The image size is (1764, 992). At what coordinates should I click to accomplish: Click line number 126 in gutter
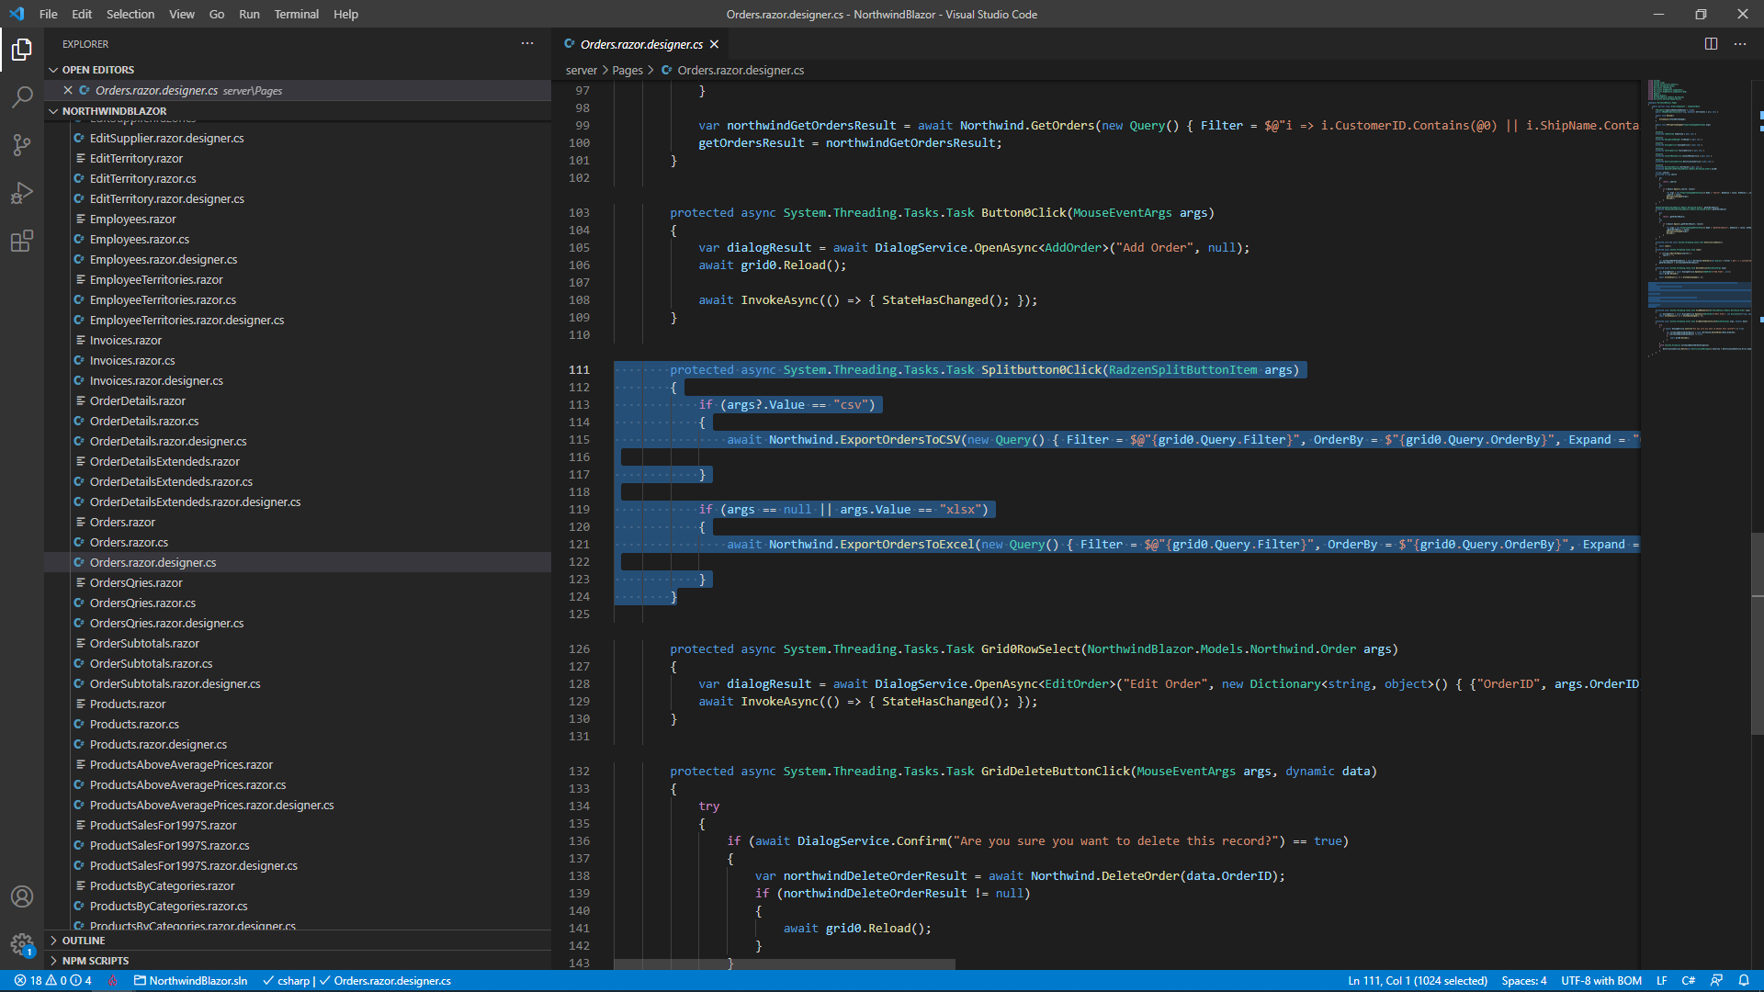pos(579,648)
